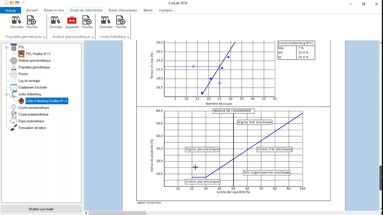Select Coupe pressiométrique tree item
The width and height of the screenshot is (383, 215).
tap(33, 114)
